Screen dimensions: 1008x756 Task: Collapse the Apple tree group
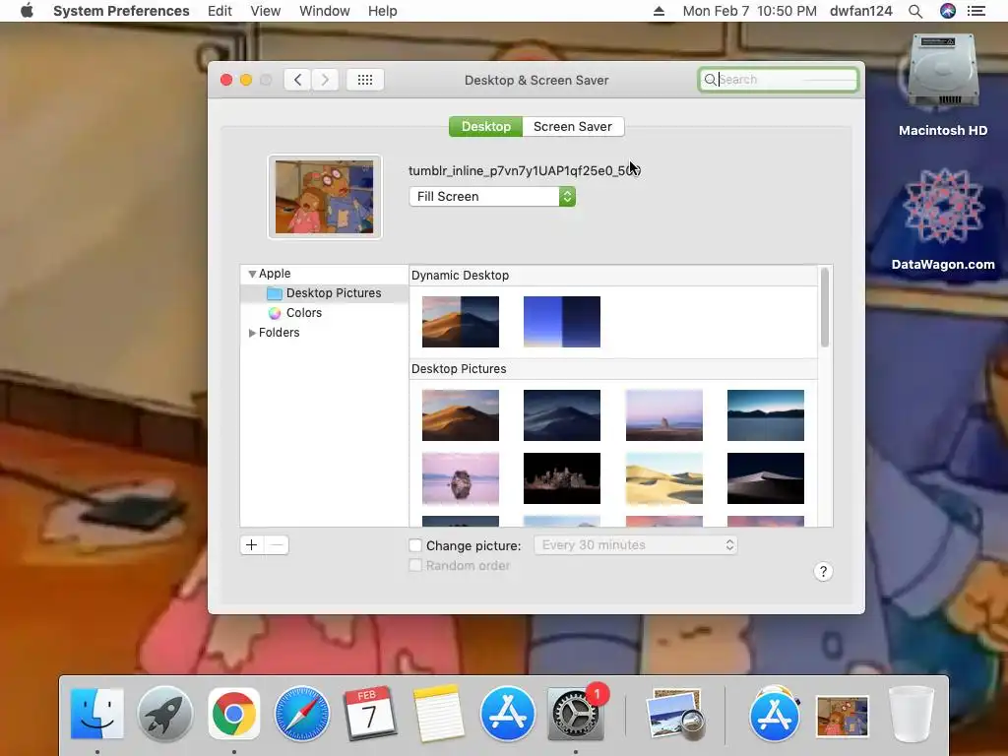[252, 274]
